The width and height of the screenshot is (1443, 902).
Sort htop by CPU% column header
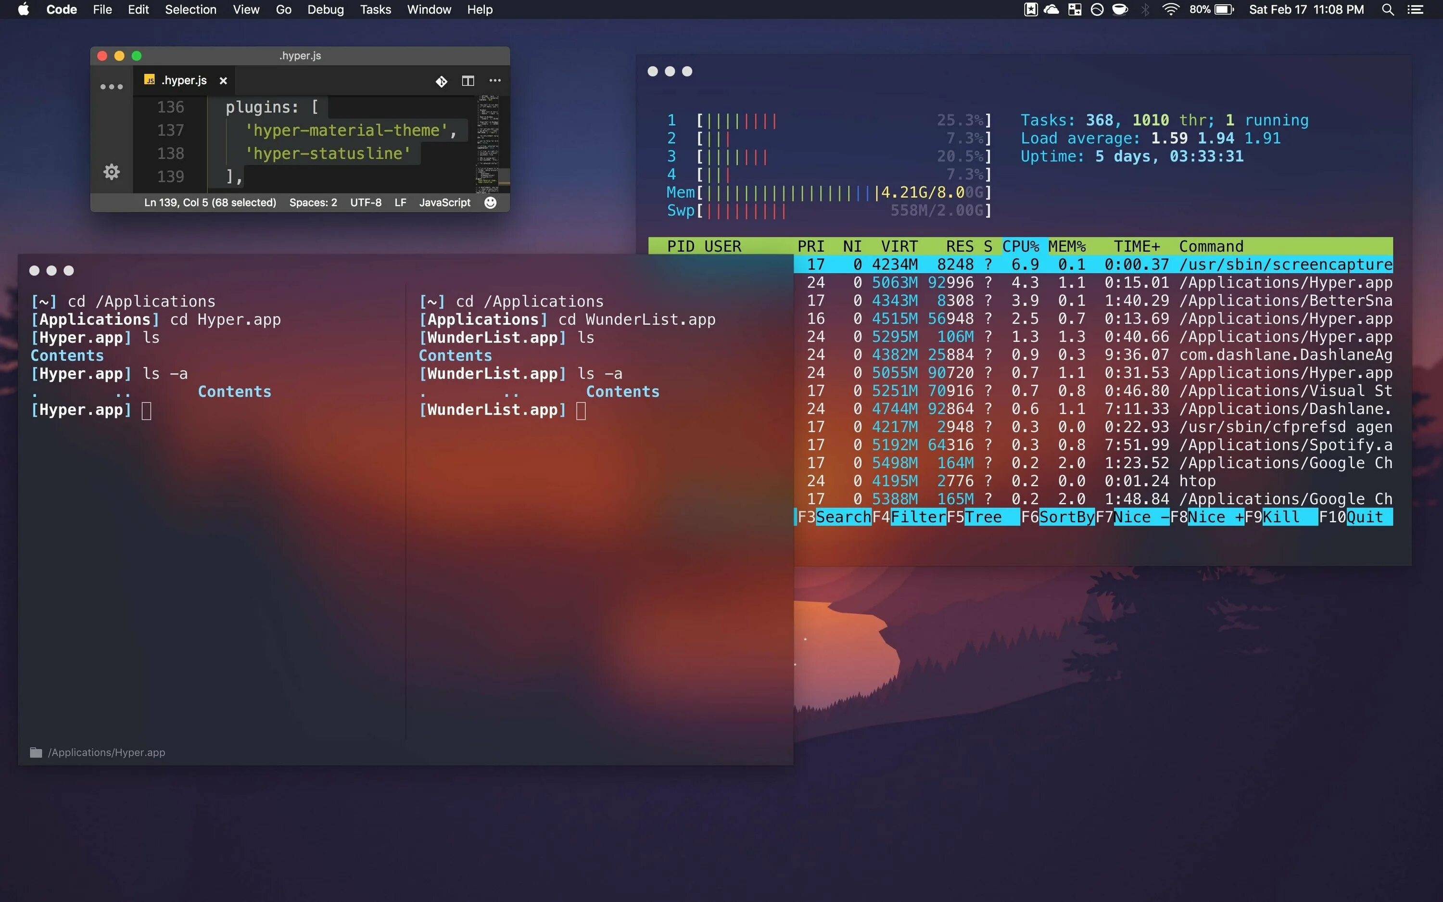coord(1020,246)
